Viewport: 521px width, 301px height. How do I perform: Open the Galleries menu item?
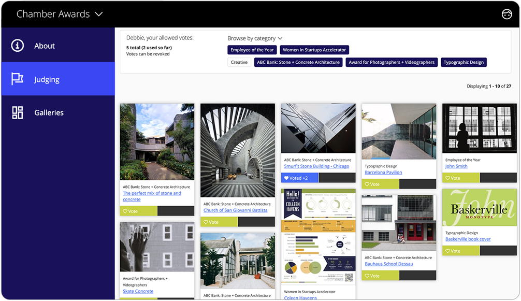pyautogui.click(x=49, y=112)
